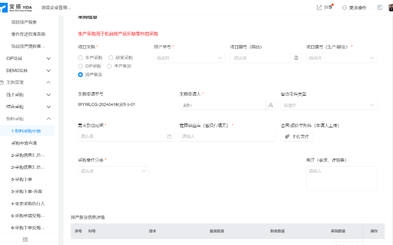Click the user avatar at top right
393x245 pixels.
click(391, 8)
